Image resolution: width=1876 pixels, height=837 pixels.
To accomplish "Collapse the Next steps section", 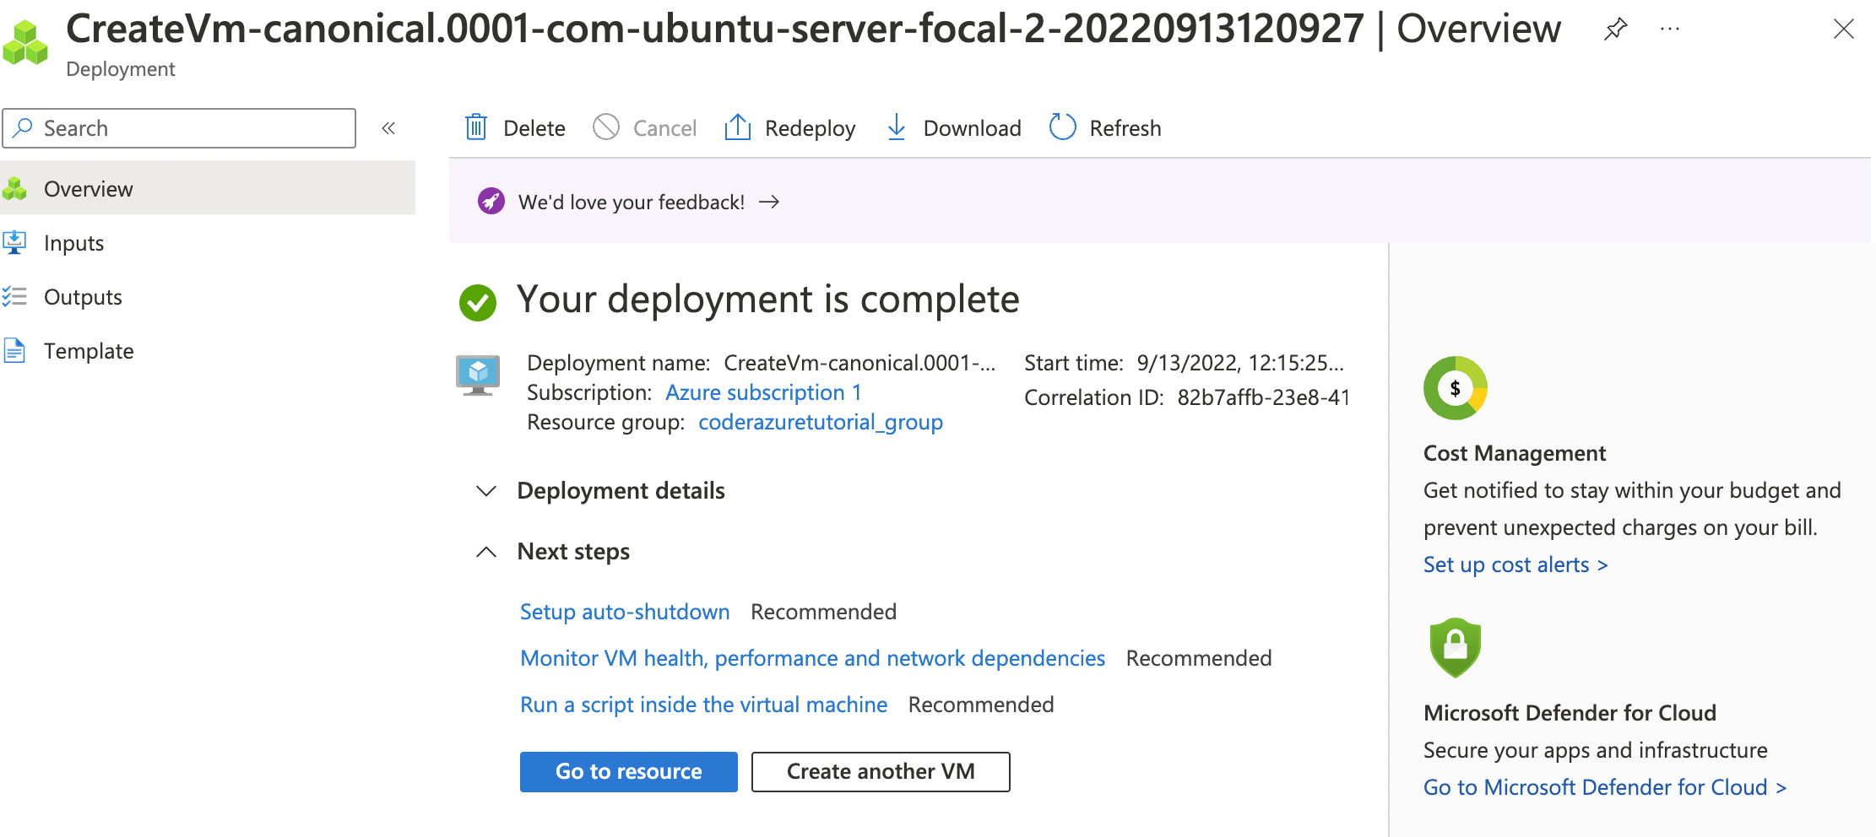I will tap(486, 552).
